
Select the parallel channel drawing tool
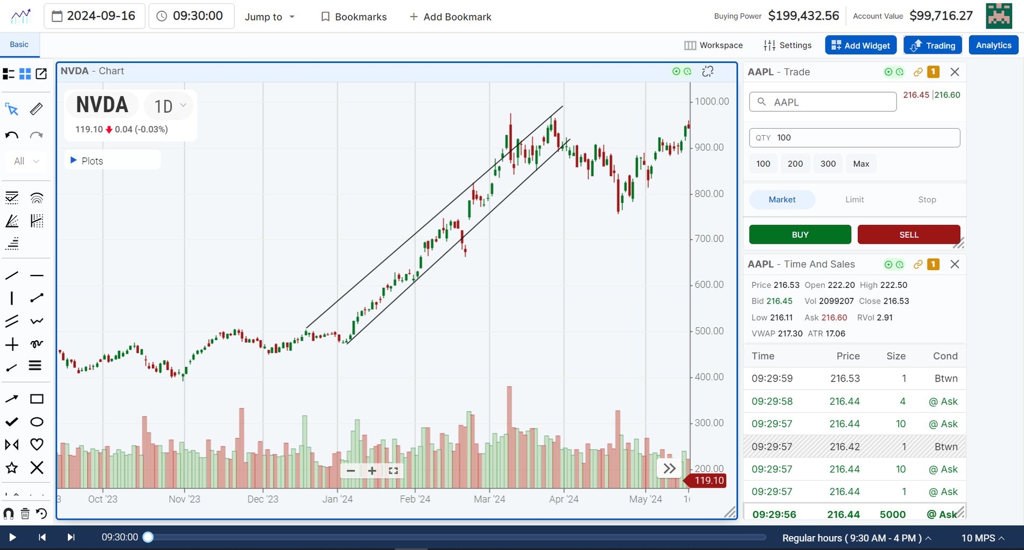[12, 321]
